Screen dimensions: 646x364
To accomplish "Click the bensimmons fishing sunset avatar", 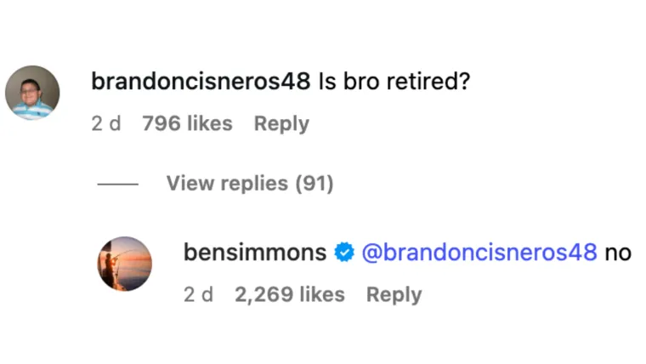I will 124,264.
